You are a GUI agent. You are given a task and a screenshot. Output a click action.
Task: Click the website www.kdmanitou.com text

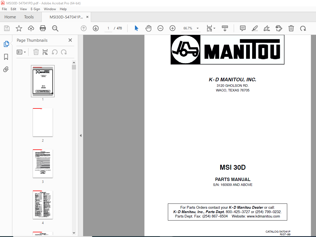(263, 216)
